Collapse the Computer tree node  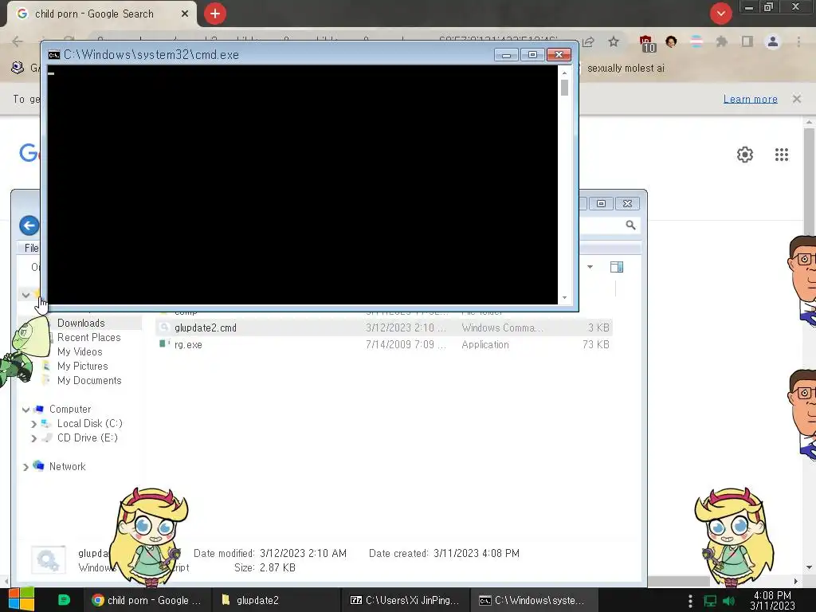pos(25,410)
